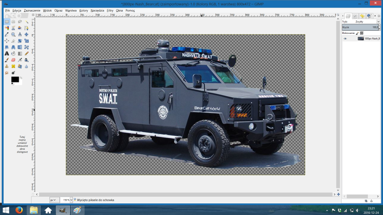The image size is (383, 215).
Task: Select the Move tool
Action: (26, 34)
